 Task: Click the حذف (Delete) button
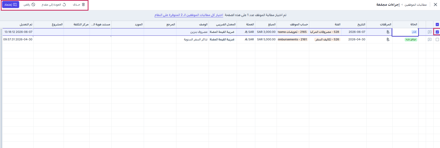pyautogui.click(x=79, y=5)
